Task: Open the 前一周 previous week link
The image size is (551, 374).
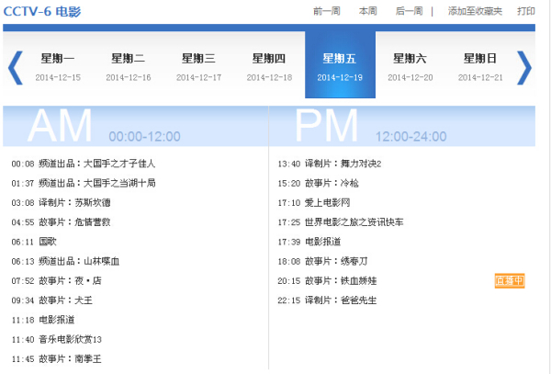Action: click(327, 11)
